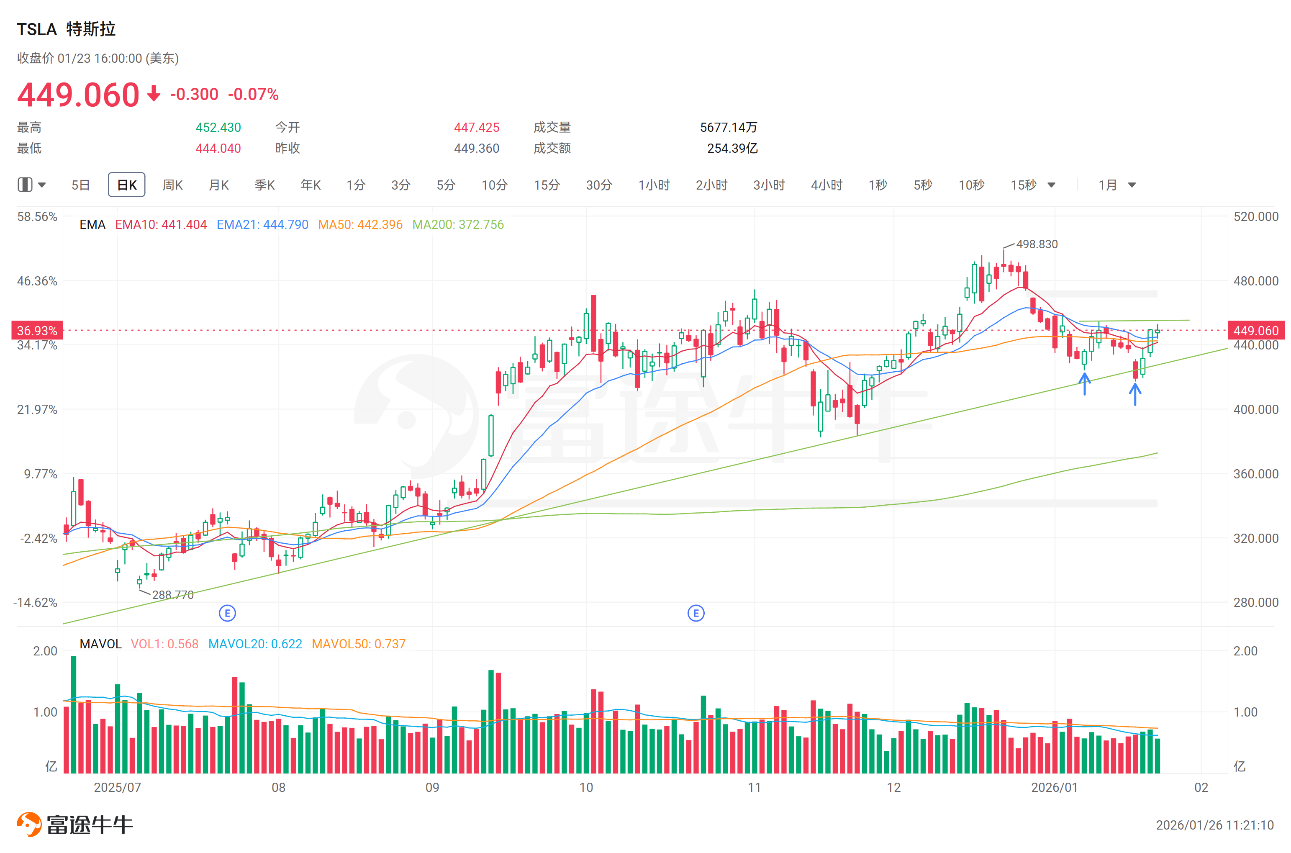This screenshot has width=1291, height=853.
Task: Switch to the 5日 timeframe
Action: pos(80,185)
